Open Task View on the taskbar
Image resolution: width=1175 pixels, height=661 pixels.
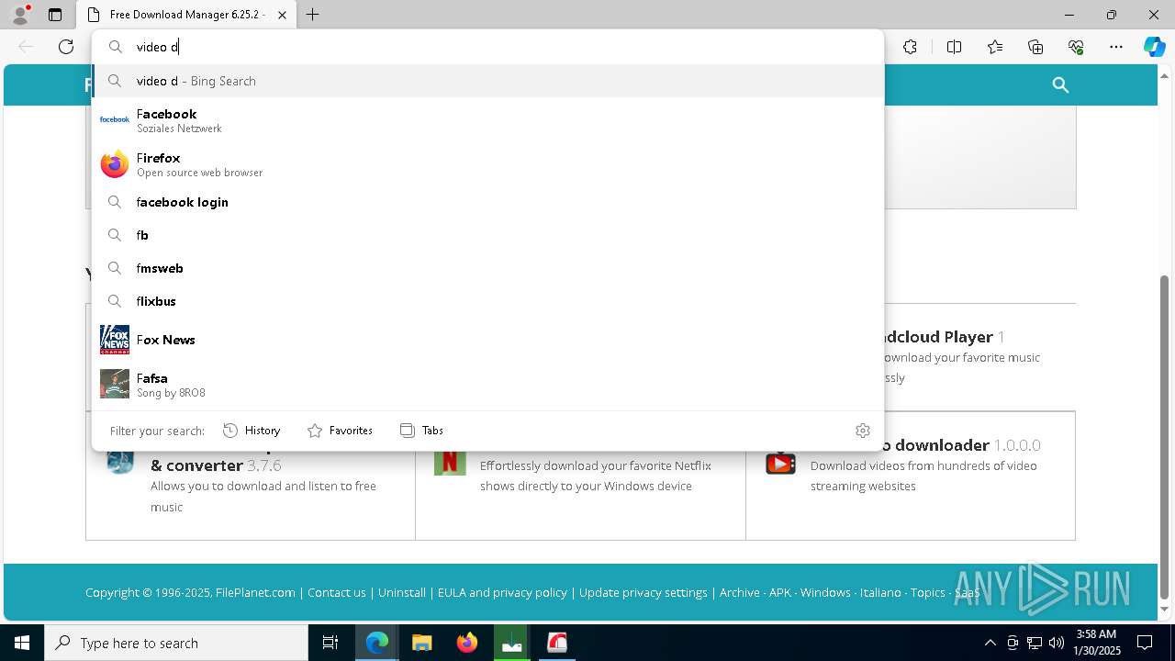(x=330, y=643)
